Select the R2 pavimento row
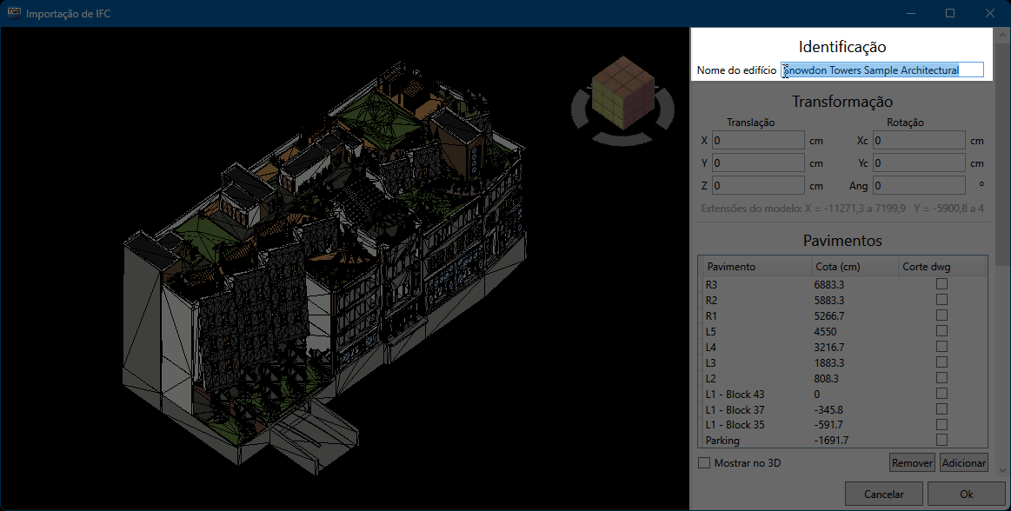The width and height of the screenshot is (1011, 511). (755, 300)
